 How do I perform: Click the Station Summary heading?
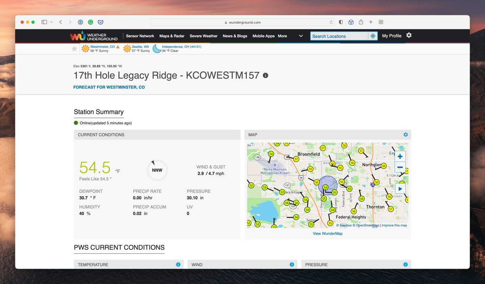(99, 112)
